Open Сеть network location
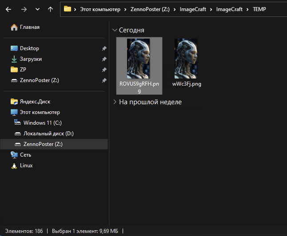 25,155
